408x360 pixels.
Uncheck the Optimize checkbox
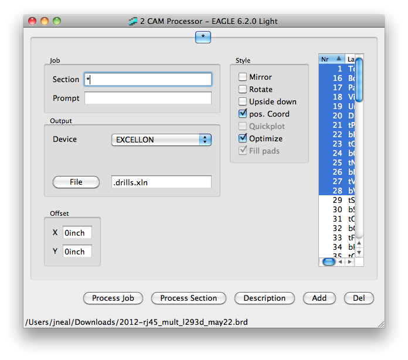pyautogui.click(x=243, y=138)
